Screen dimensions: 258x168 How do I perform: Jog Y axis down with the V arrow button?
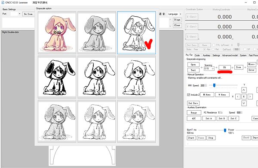point(244,103)
